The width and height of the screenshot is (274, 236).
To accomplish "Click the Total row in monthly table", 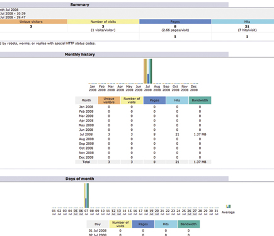I will (143, 162).
